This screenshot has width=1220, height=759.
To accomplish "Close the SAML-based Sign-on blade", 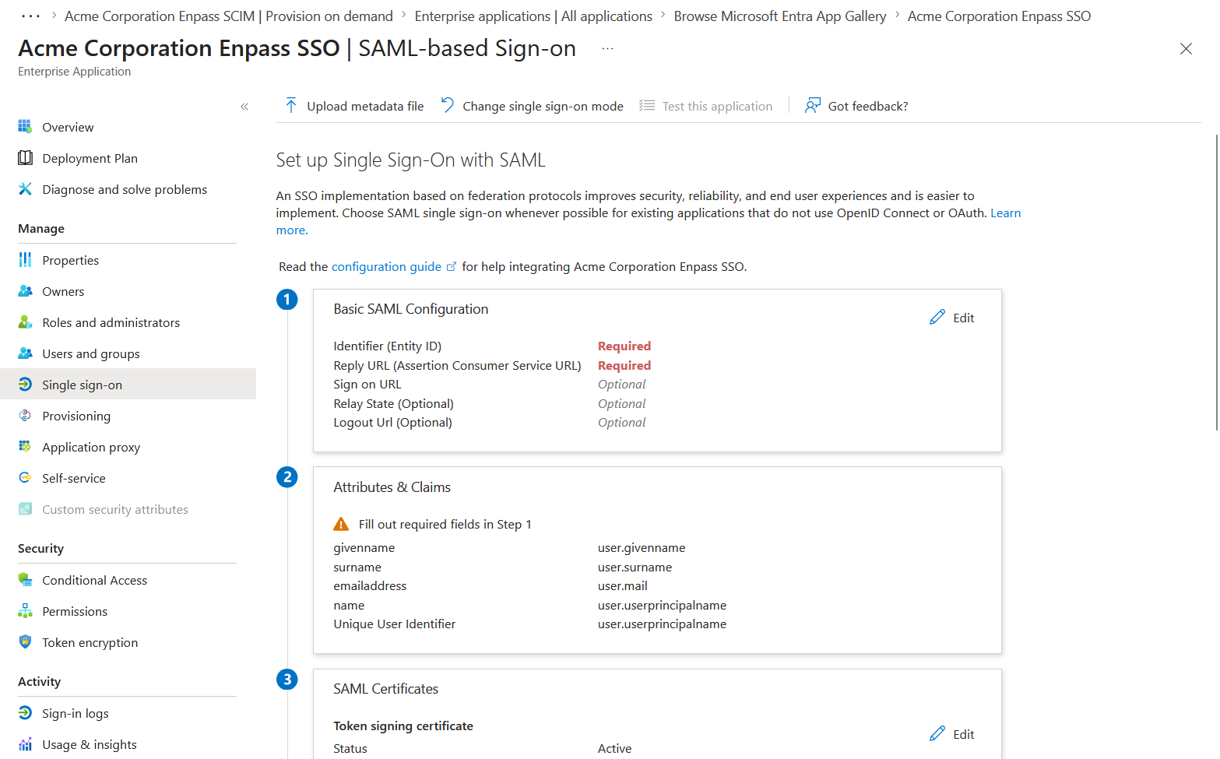I will pyautogui.click(x=1186, y=49).
